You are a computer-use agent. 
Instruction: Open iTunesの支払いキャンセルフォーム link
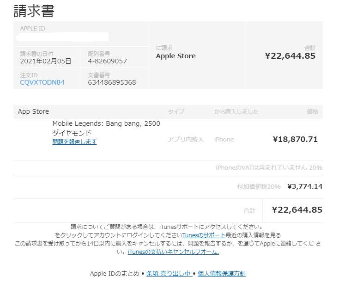(x=173, y=252)
